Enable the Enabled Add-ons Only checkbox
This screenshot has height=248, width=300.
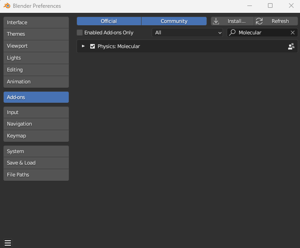coord(80,33)
